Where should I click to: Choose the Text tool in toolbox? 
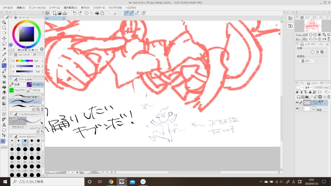click(x=4, y=125)
